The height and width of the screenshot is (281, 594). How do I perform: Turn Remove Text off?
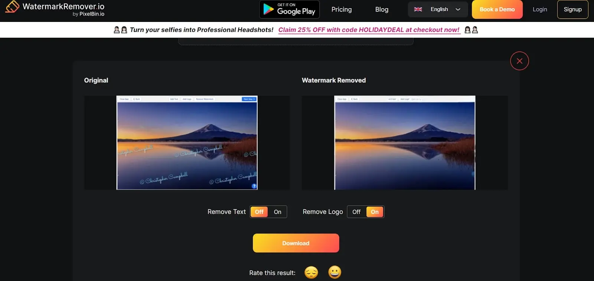pos(259,212)
